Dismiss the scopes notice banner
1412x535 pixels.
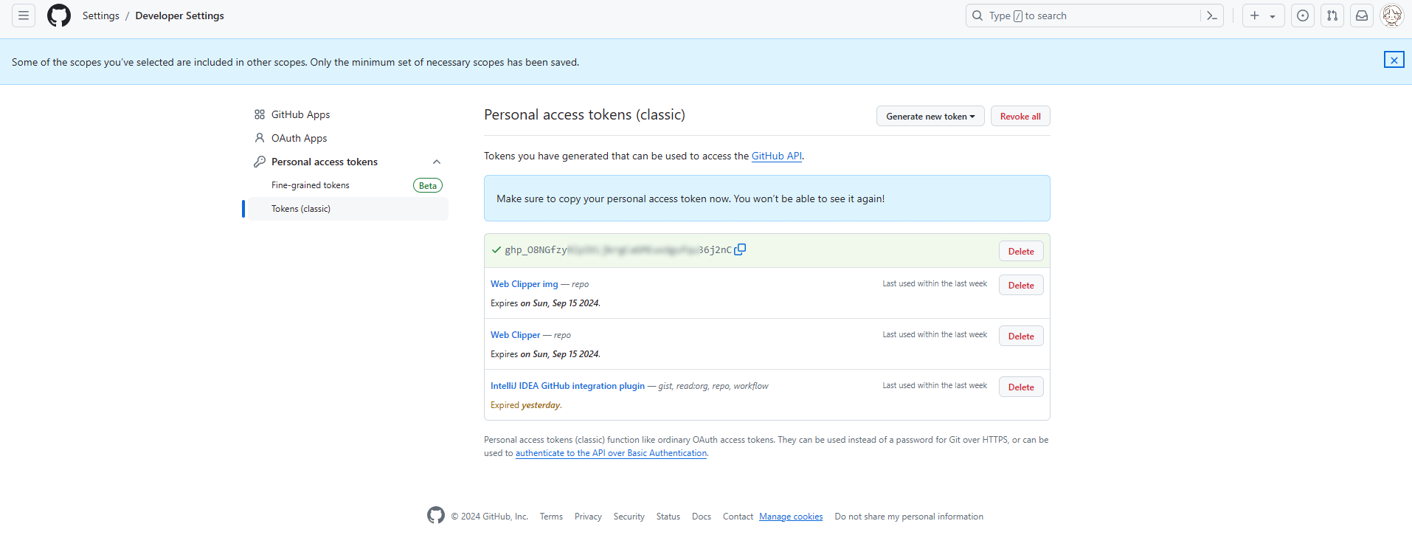[x=1394, y=60]
